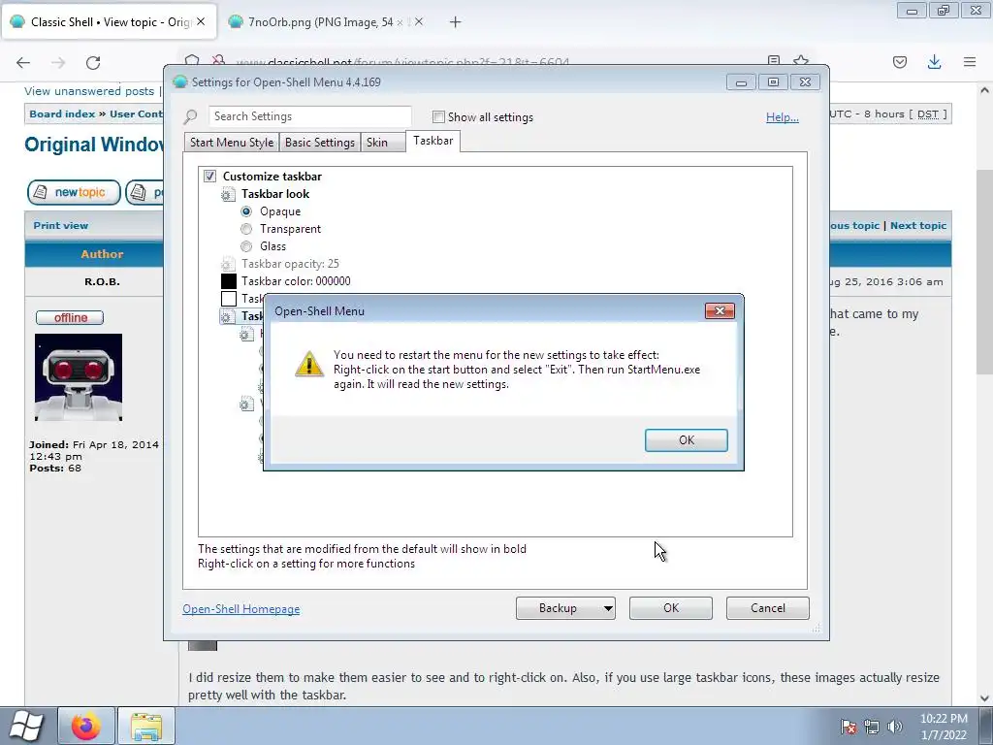This screenshot has height=745, width=993.
Task: Open the Open-Shell Homepage link
Action: click(241, 609)
